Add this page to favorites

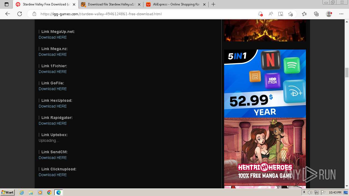tap(290, 14)
